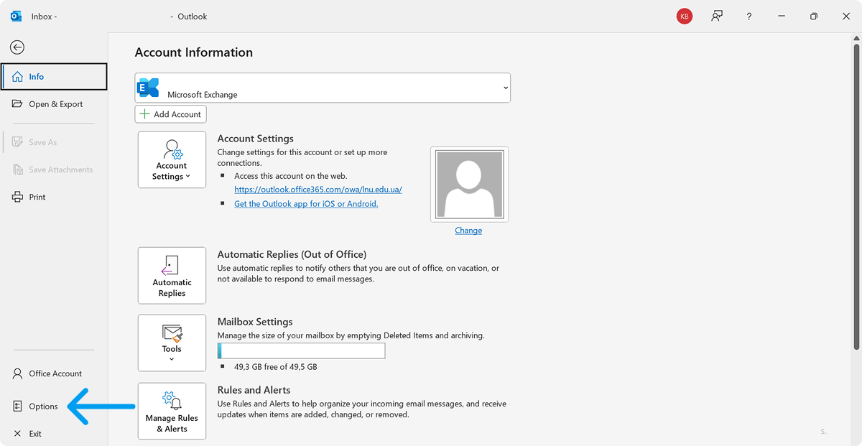Viewport: 862px width, 446px height.
Task: Expand the Microsoft Exchange account dropdown
Action: (x=505, y=88)
